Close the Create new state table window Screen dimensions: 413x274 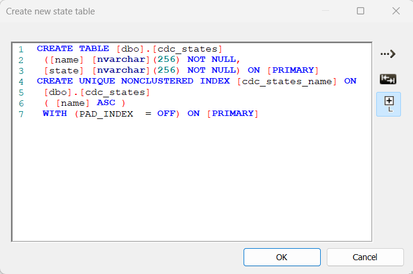click(396, 11)
